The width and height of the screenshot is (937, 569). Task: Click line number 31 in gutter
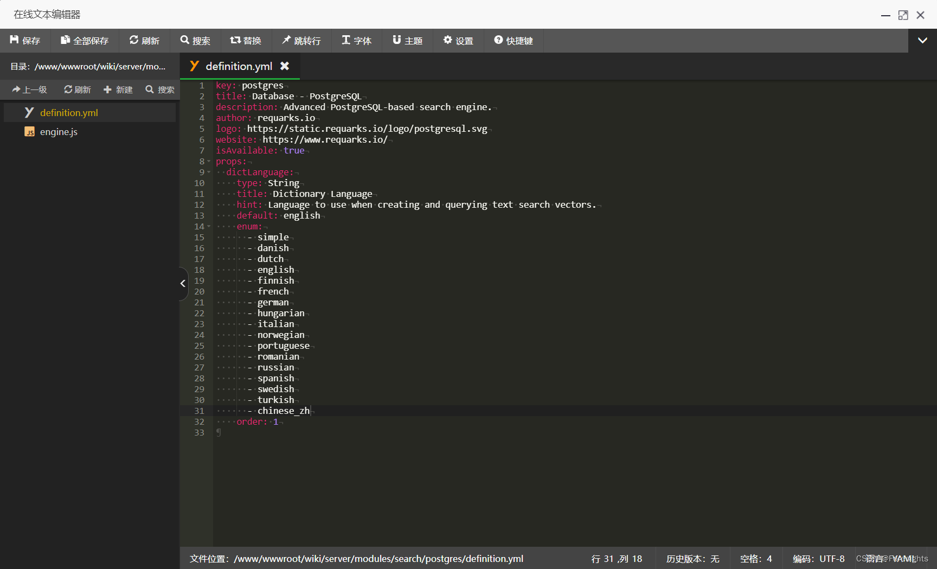click(x=199, y=411)
